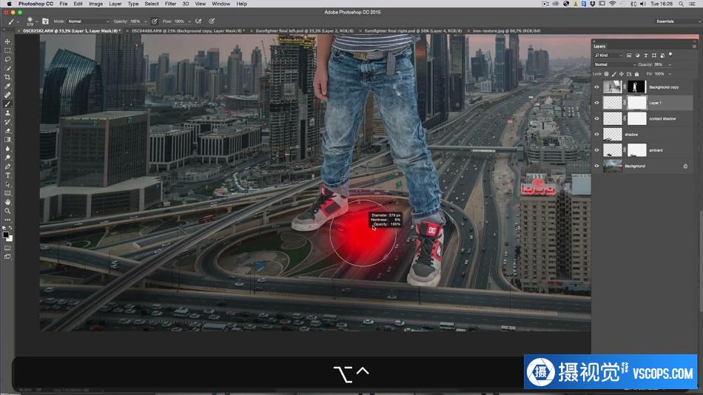Filter layers by adjustment layers icon
Viewport: 703px width, 395px height.
tap(637, 55)
